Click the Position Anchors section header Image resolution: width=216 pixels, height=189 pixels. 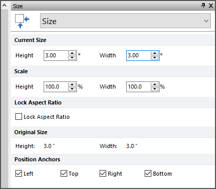[x=113, y=159]
